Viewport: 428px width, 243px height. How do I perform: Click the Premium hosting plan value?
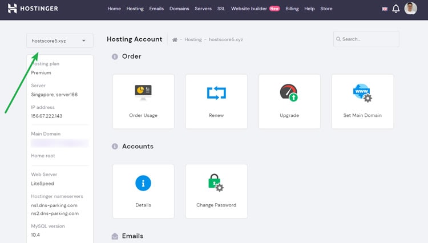click(41, 73)
